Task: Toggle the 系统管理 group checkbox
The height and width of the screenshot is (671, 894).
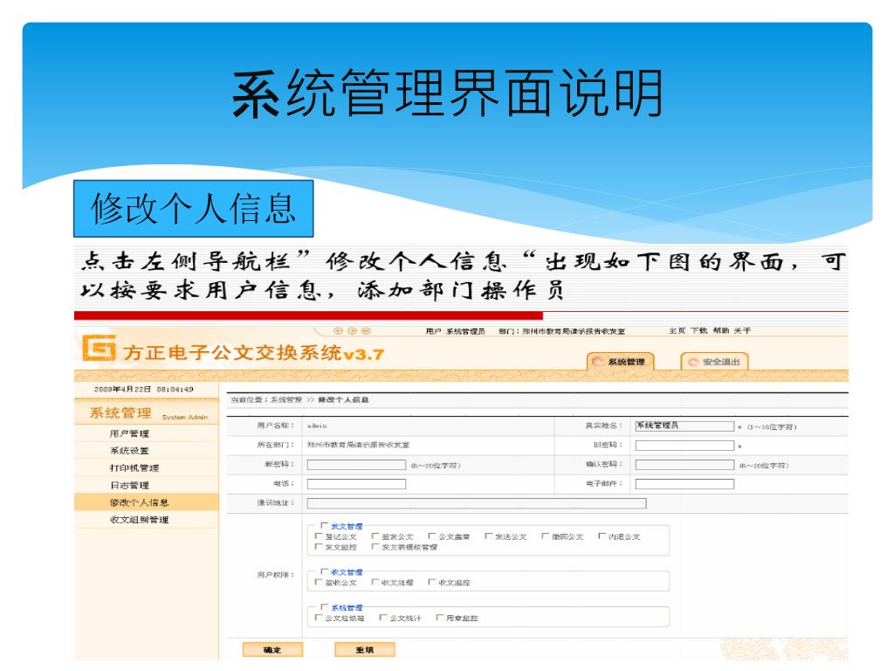Action: pyautogui.click(x=325, y=607)
